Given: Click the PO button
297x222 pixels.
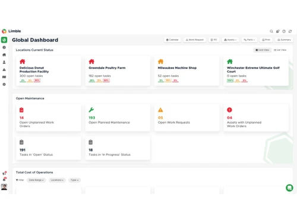Looking at the screenshot, I should [214, 40].
